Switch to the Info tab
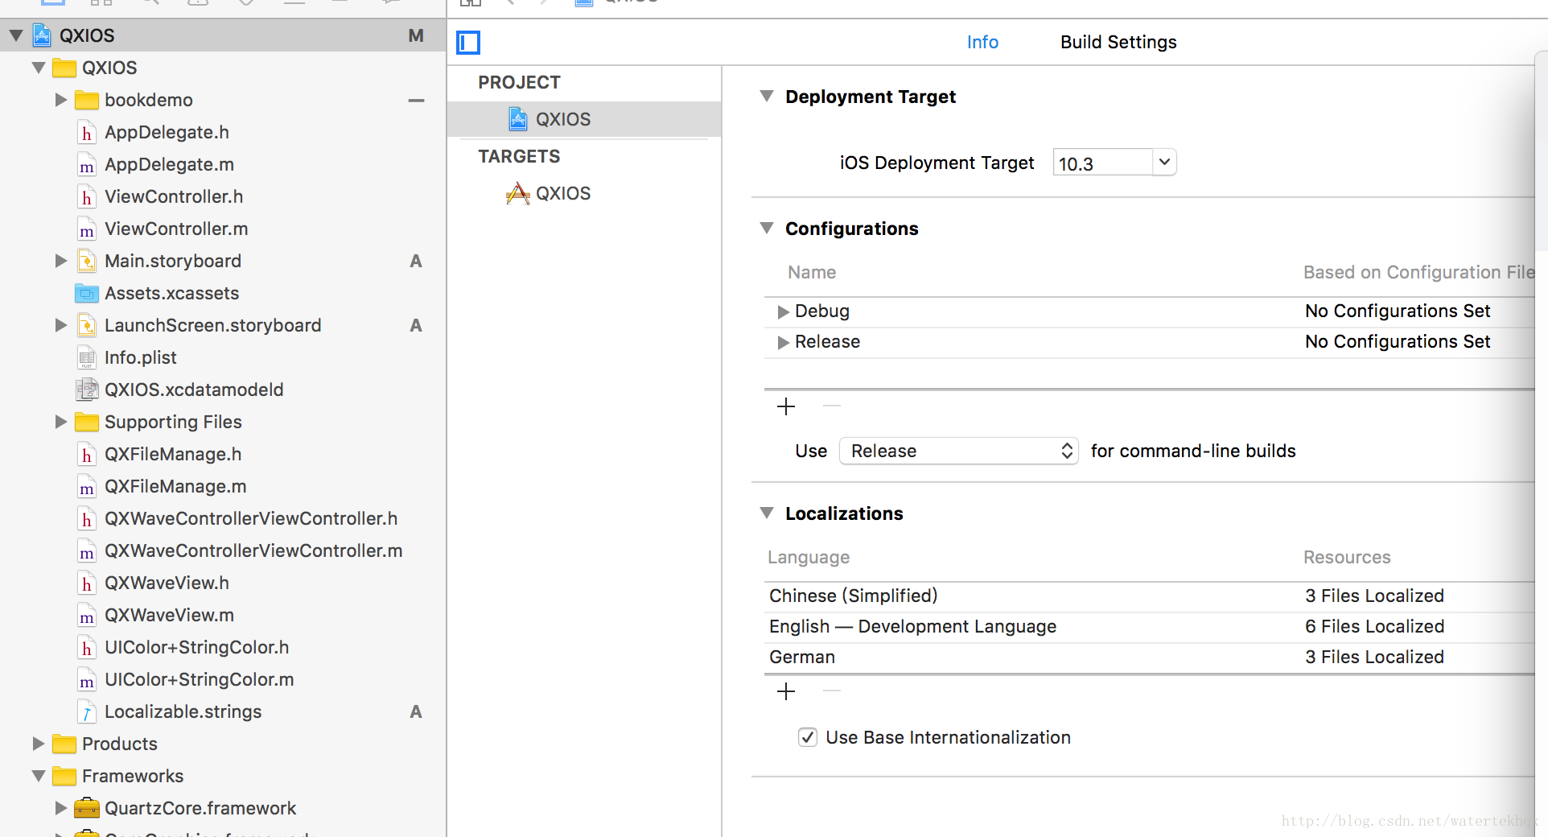This screenshot has width=1548, height=837. [982, 42]
